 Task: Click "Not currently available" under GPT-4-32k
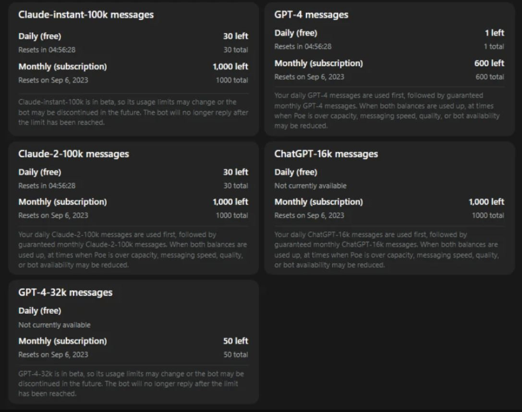[54, 325]
